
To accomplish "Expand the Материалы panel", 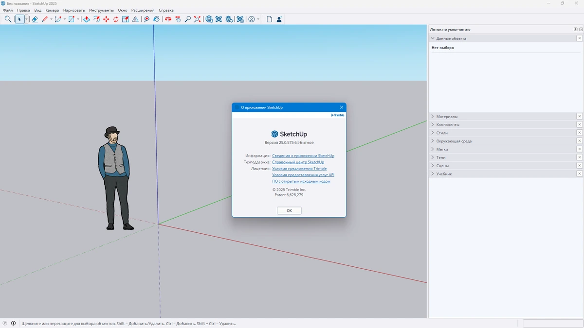I will pyautogui.click(x=433, y=117).
